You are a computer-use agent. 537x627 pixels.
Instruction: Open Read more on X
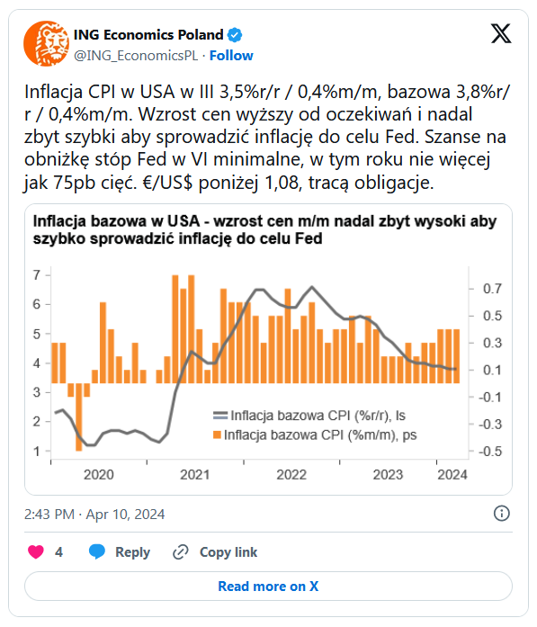pyautogui.click(x=268, y=587)
